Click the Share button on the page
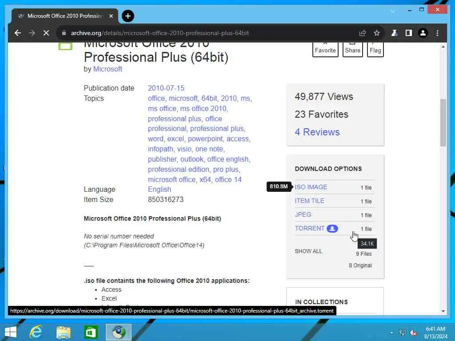Viewport: 455px width, 341px height. click(x=352, y=50)
